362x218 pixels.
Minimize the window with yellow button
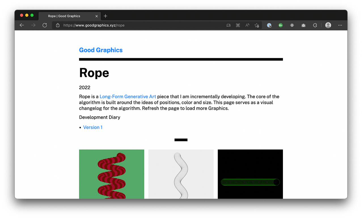click(x=27, y=15)
